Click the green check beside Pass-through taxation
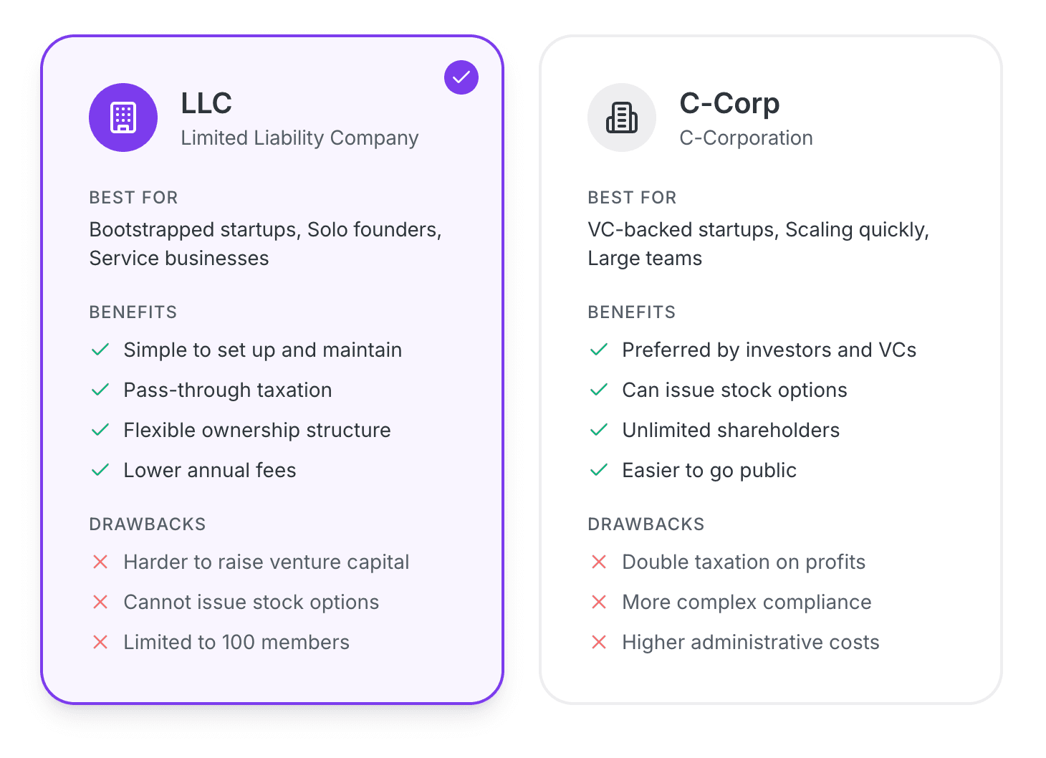The width and height of the screenshot is (1046, 758). [100, 390]
